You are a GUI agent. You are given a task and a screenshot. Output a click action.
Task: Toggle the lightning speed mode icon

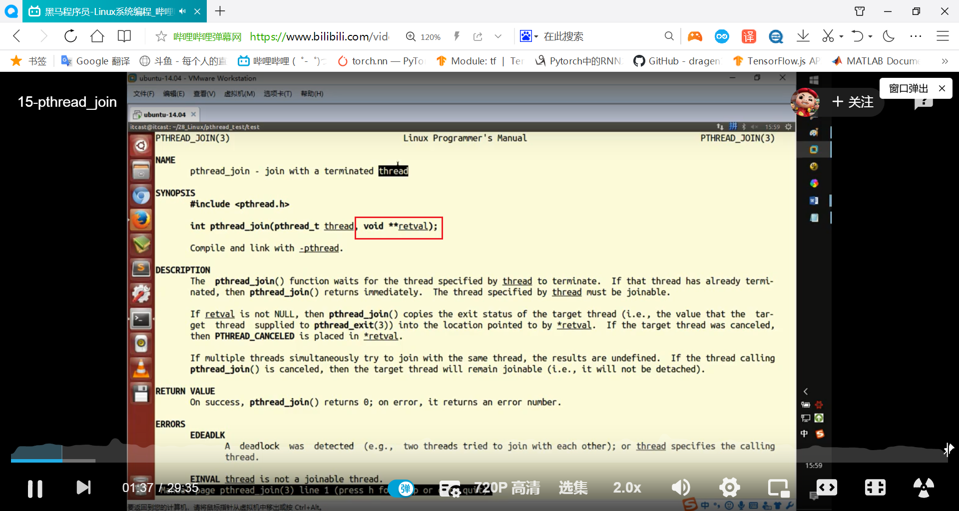tap(457, 36)
